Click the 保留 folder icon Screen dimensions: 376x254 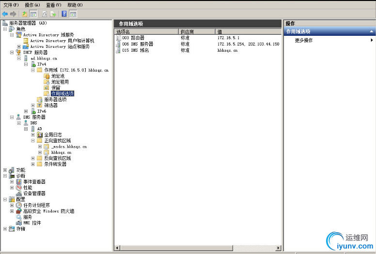tap(47, 88)
